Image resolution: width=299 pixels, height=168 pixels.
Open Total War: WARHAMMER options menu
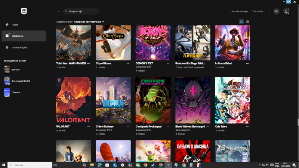tap(89, 63)
